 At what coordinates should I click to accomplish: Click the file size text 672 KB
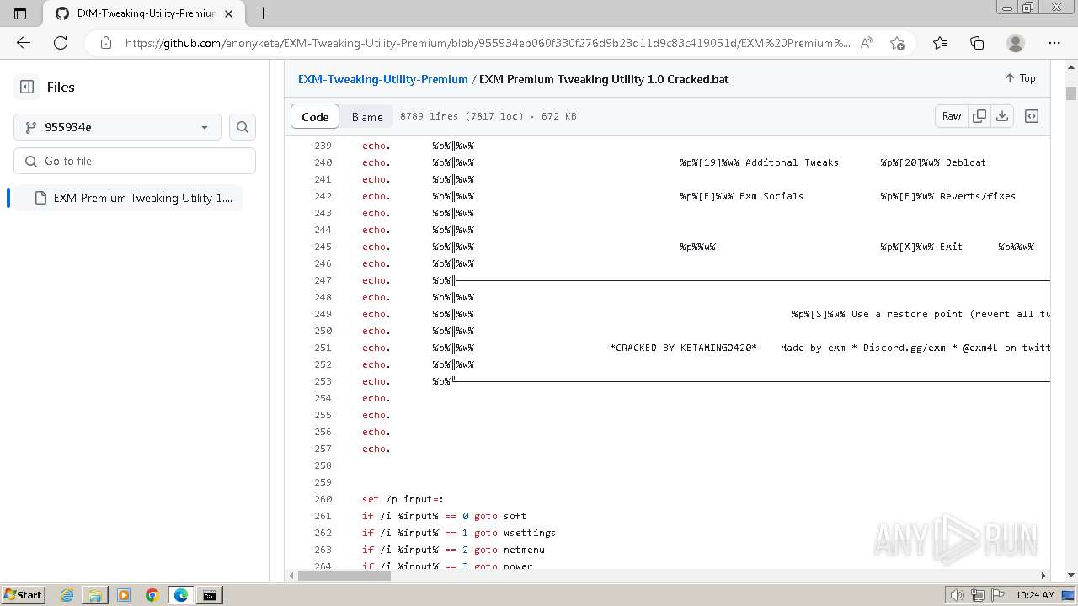559,116
